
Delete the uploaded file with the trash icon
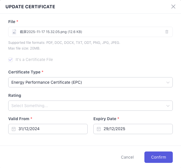(x=167, y=32)
